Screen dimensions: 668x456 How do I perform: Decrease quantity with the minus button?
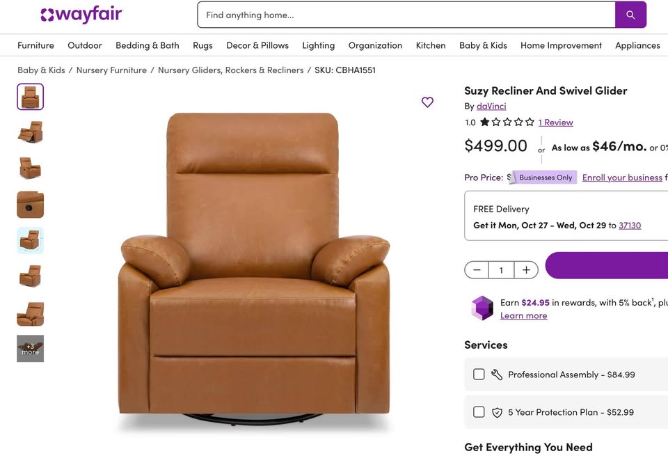click(477, 270)
